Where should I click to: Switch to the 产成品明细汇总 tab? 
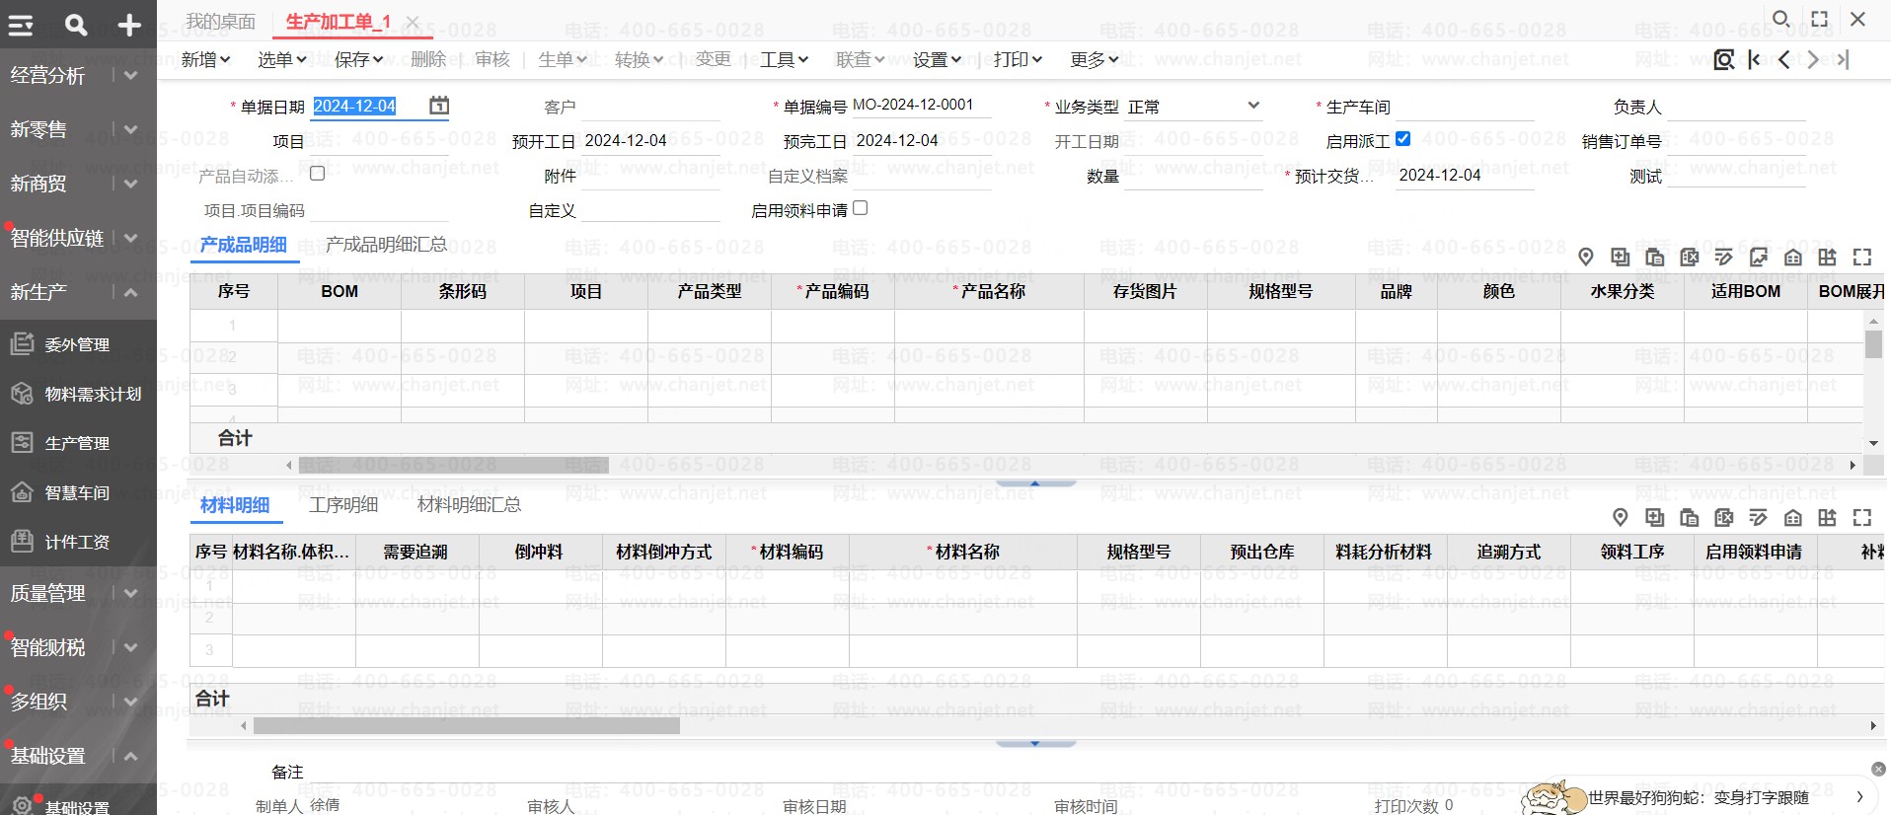[386, 245]
